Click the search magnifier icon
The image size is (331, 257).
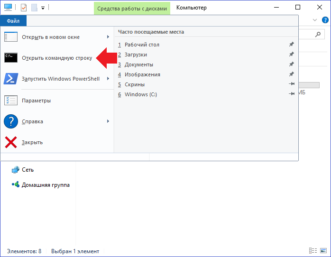[318, 34]
